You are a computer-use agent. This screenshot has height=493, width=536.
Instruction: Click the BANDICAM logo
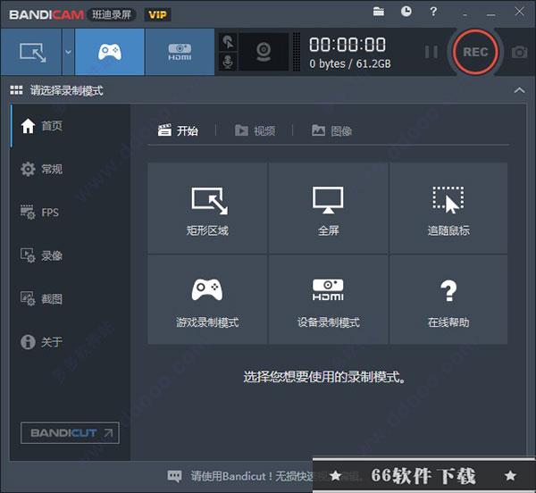pyautogui.click(x=46, y=14)
